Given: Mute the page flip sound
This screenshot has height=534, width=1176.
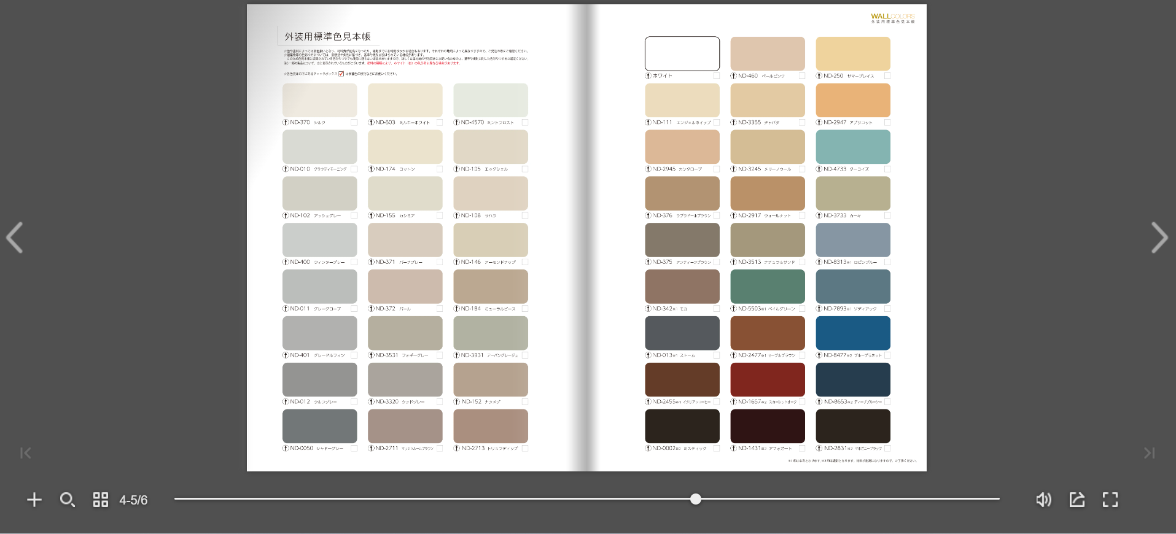Looking at the screenshot, I should [x=1043, y=500].
